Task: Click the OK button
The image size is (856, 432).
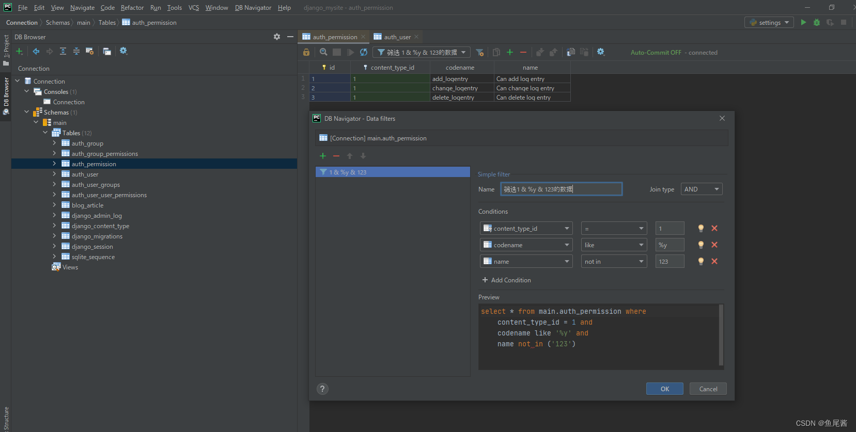Action: pos(664,389)
